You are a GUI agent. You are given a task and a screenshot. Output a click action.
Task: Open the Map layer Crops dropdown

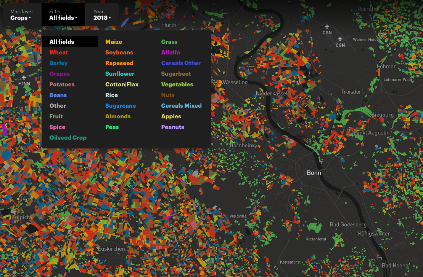point(21,14)
